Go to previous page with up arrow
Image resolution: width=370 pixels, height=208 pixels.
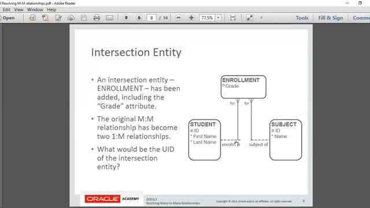tap(126, 18)
